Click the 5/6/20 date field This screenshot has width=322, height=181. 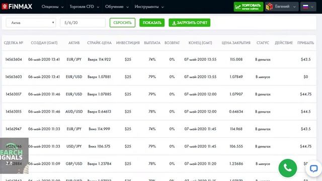[x=83, y=23]
